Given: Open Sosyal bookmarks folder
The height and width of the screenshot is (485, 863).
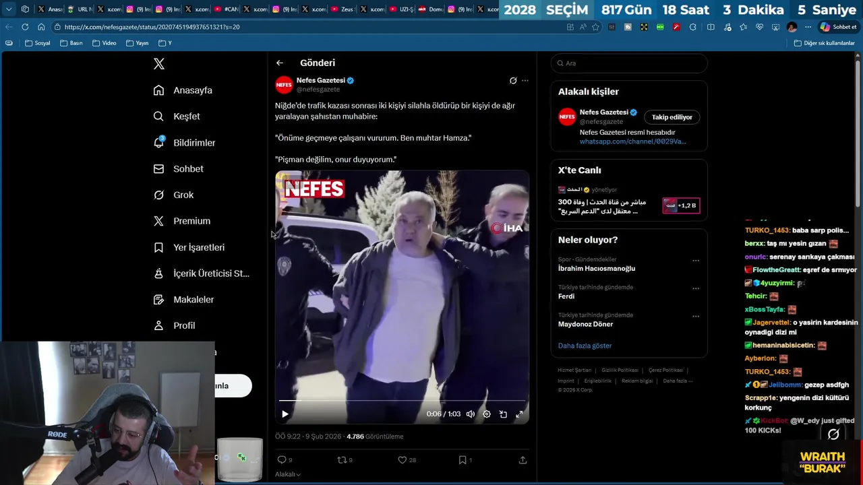Looking at the screenshot, I should (37, 43).
